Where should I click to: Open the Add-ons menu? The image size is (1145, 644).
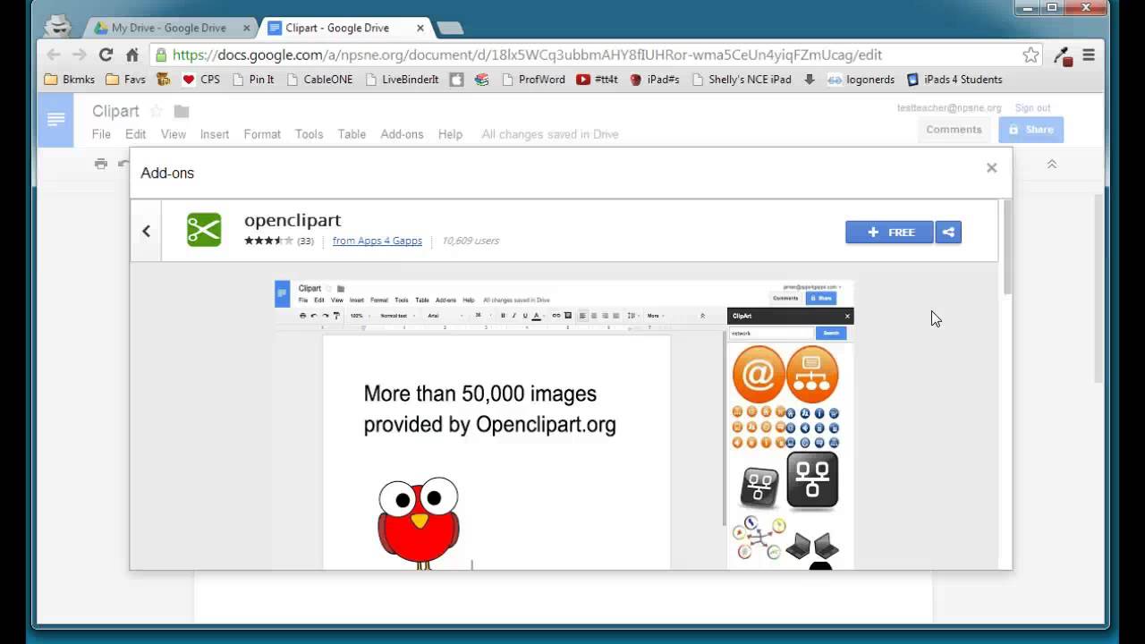[402, 134]
